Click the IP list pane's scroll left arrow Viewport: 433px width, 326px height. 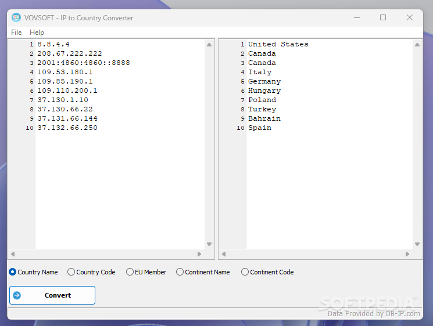click(13, 254)
